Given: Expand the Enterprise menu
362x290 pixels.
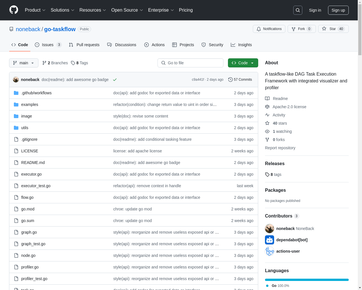Looking at the screenshot, I should pyautogui.click(x=161, y=10).
